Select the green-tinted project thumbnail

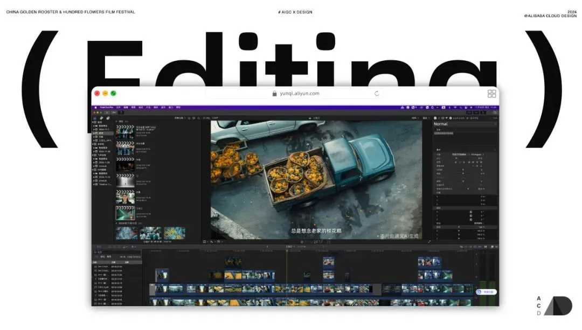[125, 213]
